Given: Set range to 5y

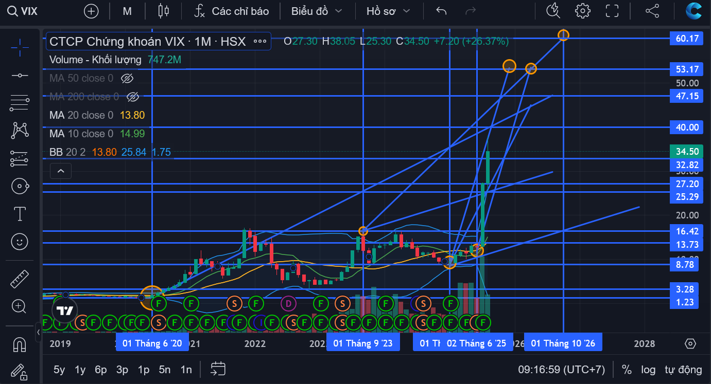Looking at the screenshot, I should click(59, 370).
